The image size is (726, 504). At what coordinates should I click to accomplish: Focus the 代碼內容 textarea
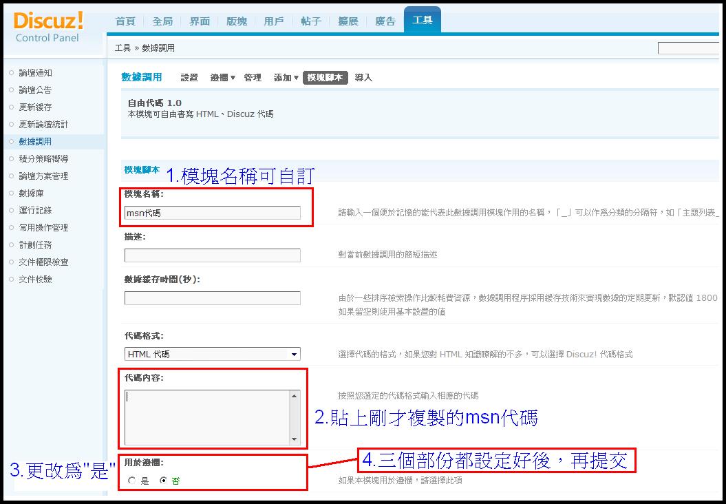[206, 417]
